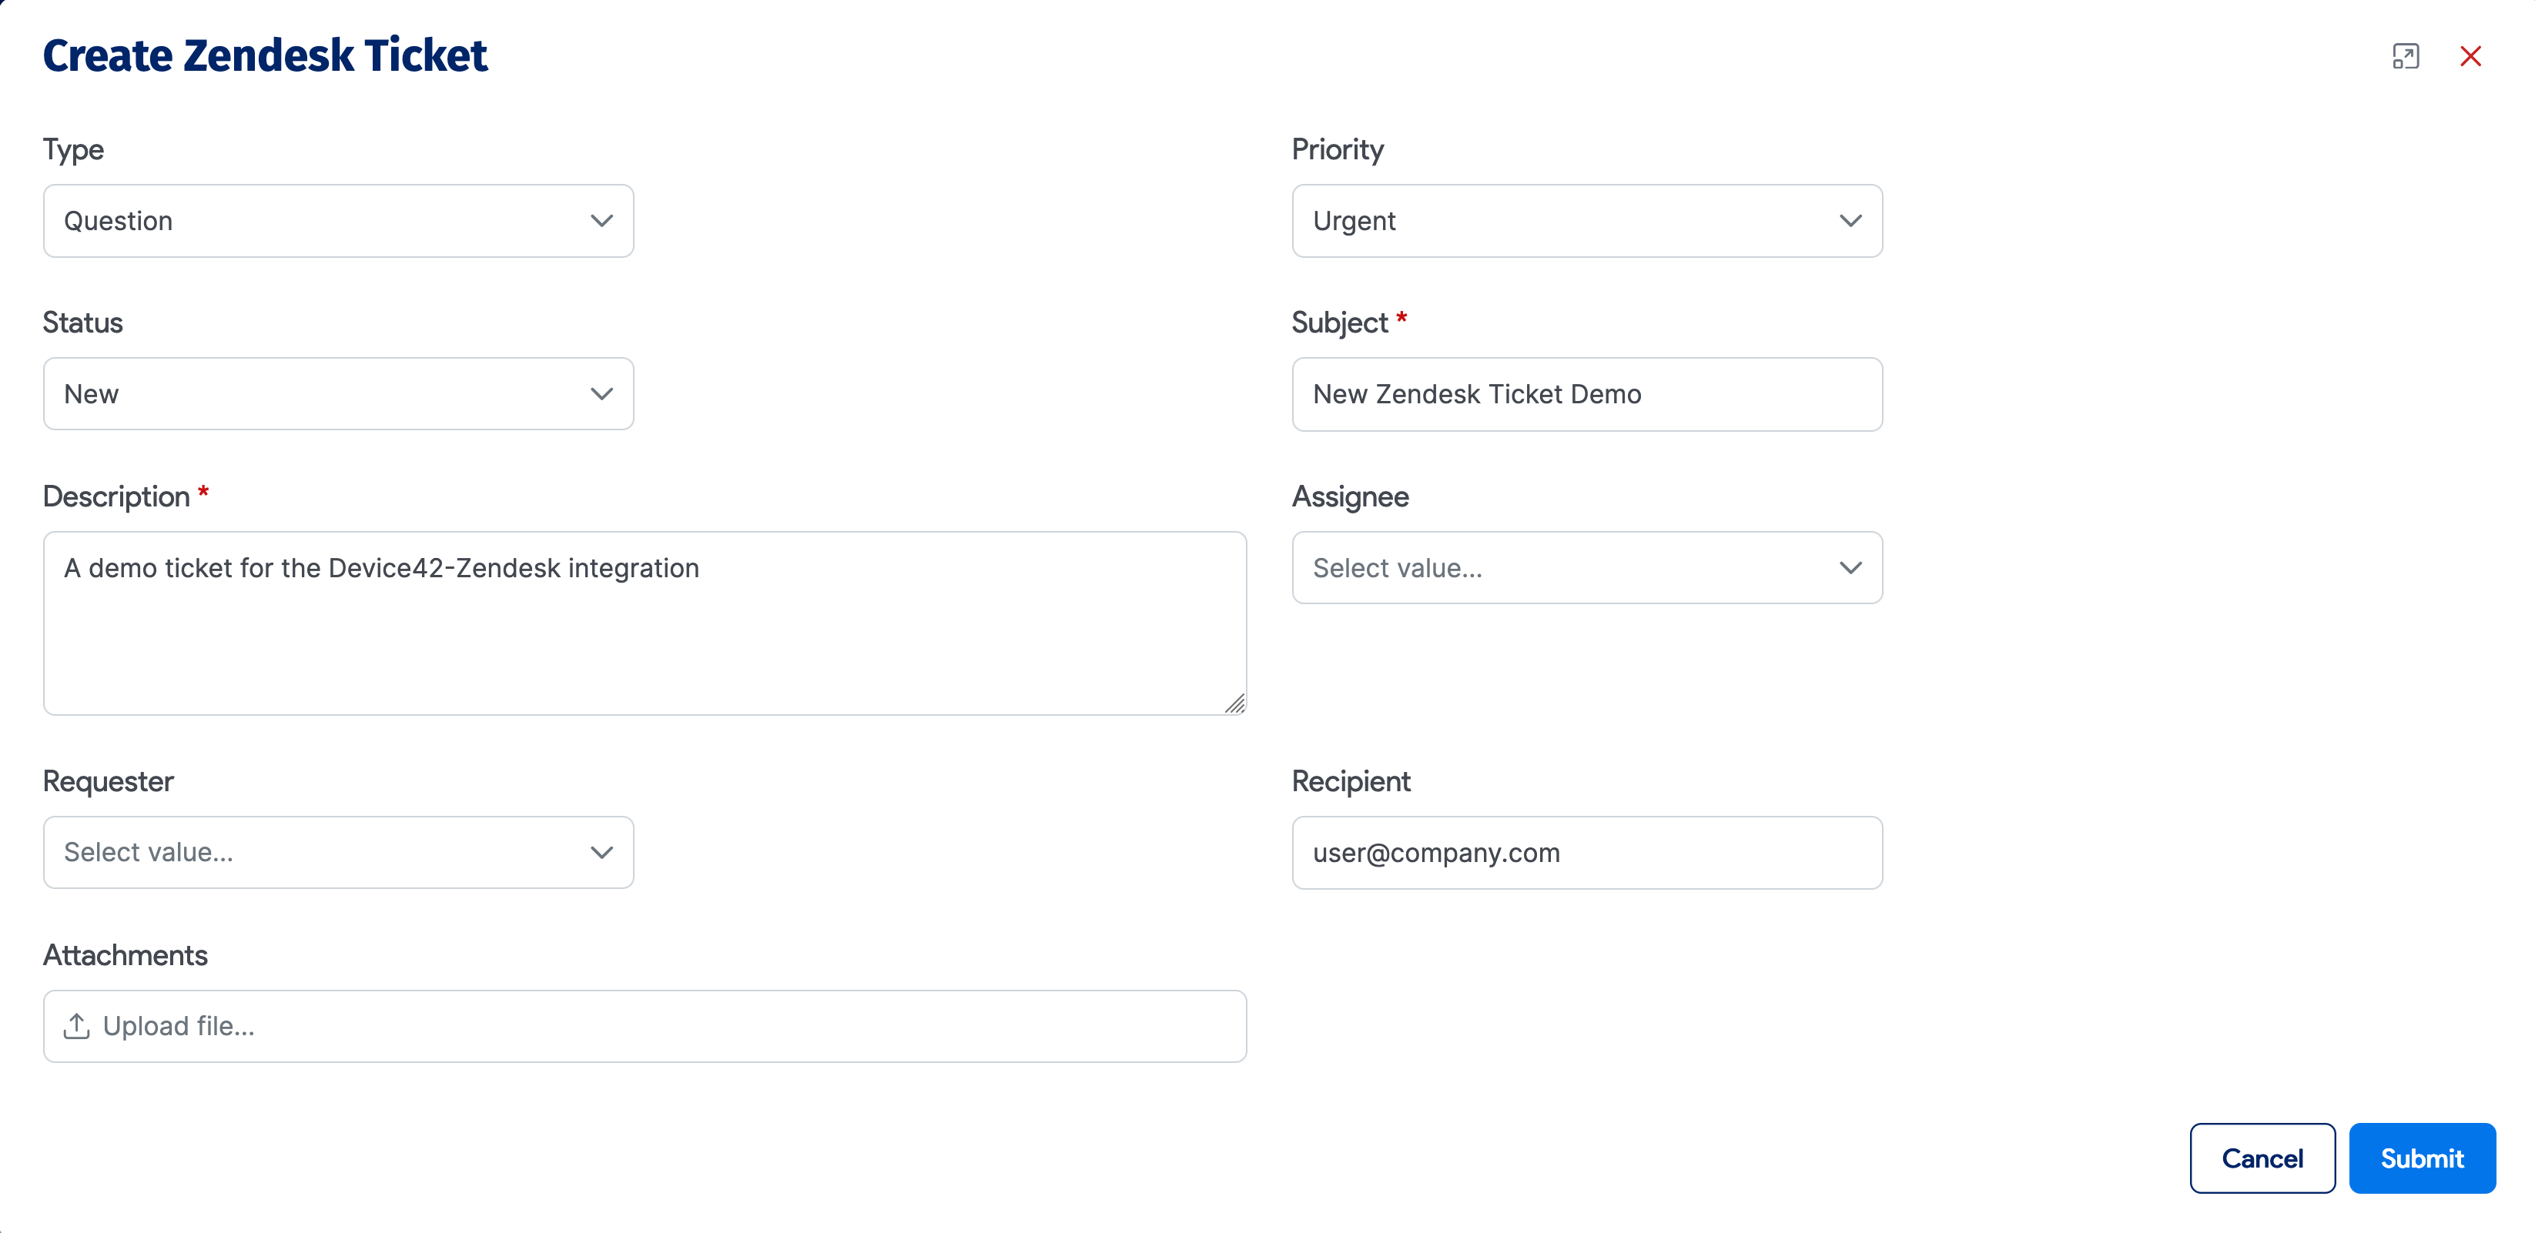The image size is (2535, 1233).
Task: Click the chevron on the Type selector
Action: click(x=602, y=220)
